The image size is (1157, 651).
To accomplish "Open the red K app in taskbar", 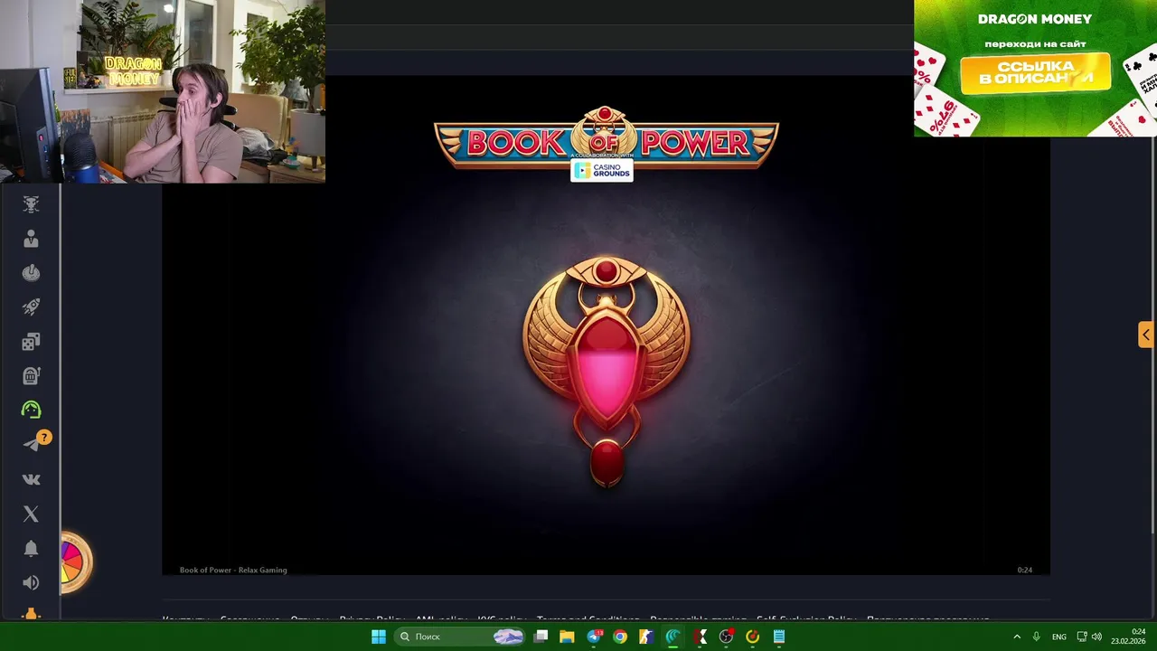I will (700, 637).
